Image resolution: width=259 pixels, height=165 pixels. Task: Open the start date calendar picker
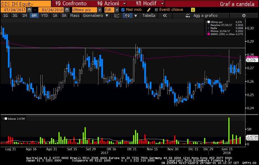coord(29,10)
